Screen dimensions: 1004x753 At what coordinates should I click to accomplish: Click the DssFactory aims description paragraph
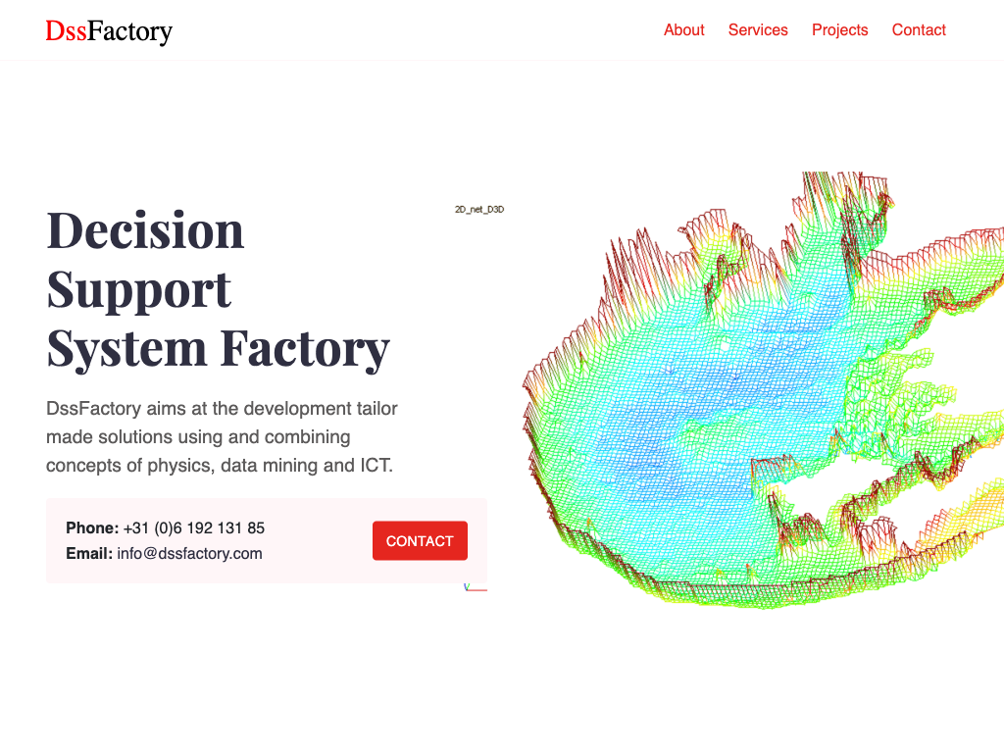[222, 436]
